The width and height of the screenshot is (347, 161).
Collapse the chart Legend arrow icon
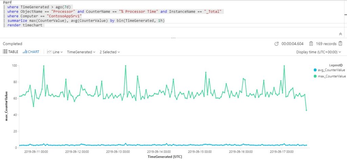(341, 65)
